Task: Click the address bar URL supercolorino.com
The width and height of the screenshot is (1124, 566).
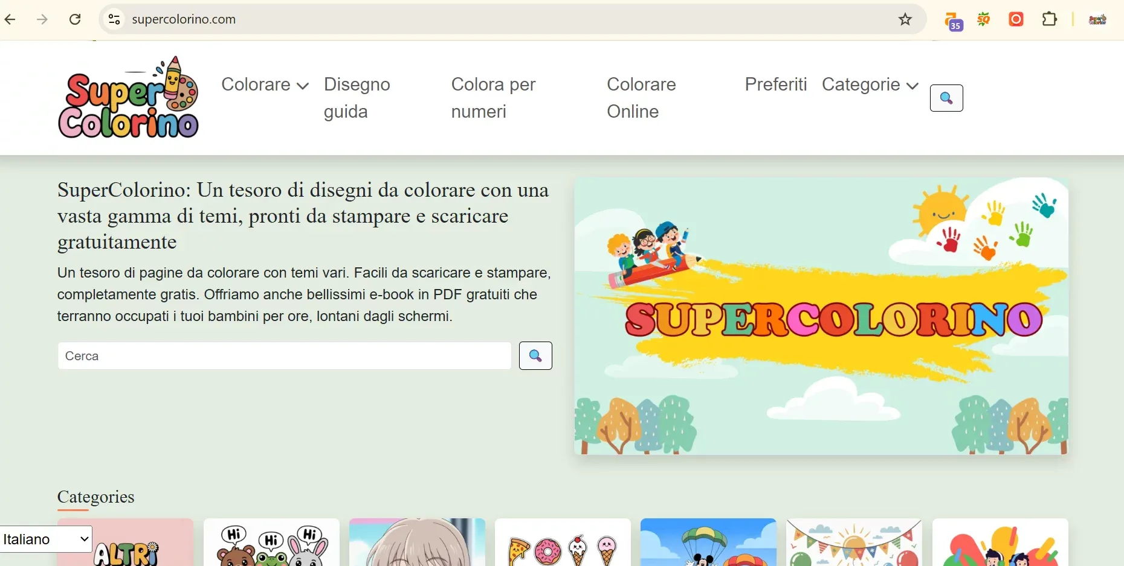Action: tap(184, 19)
